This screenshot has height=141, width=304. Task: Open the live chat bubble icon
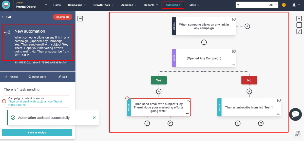(x=295, y=114)
